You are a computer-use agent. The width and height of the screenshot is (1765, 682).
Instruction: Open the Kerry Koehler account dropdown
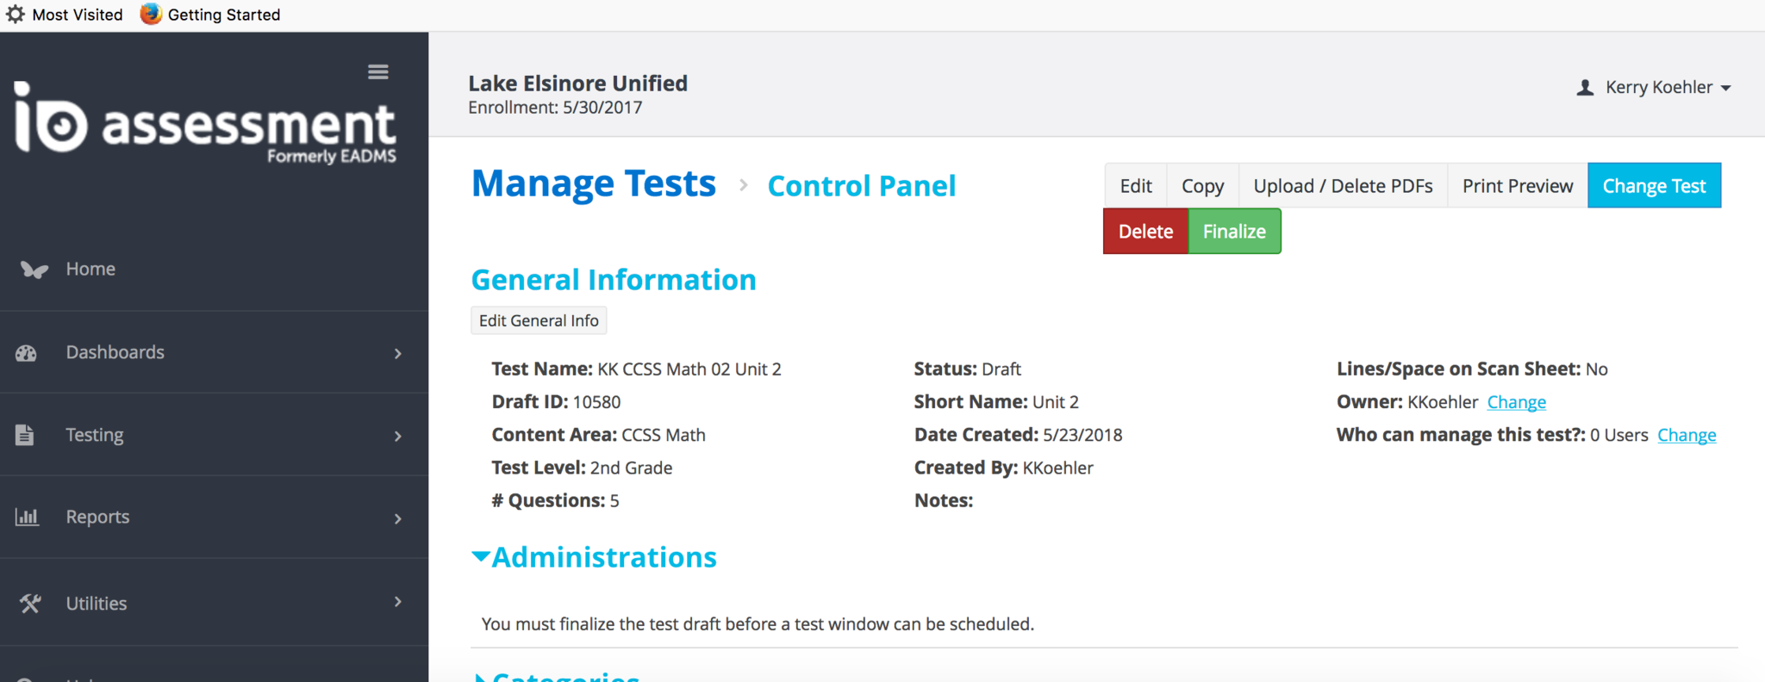tap(1667, 88)
